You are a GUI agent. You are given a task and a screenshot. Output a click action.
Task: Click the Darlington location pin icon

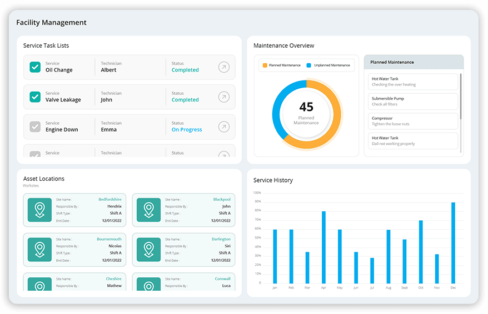click(148, 250)
